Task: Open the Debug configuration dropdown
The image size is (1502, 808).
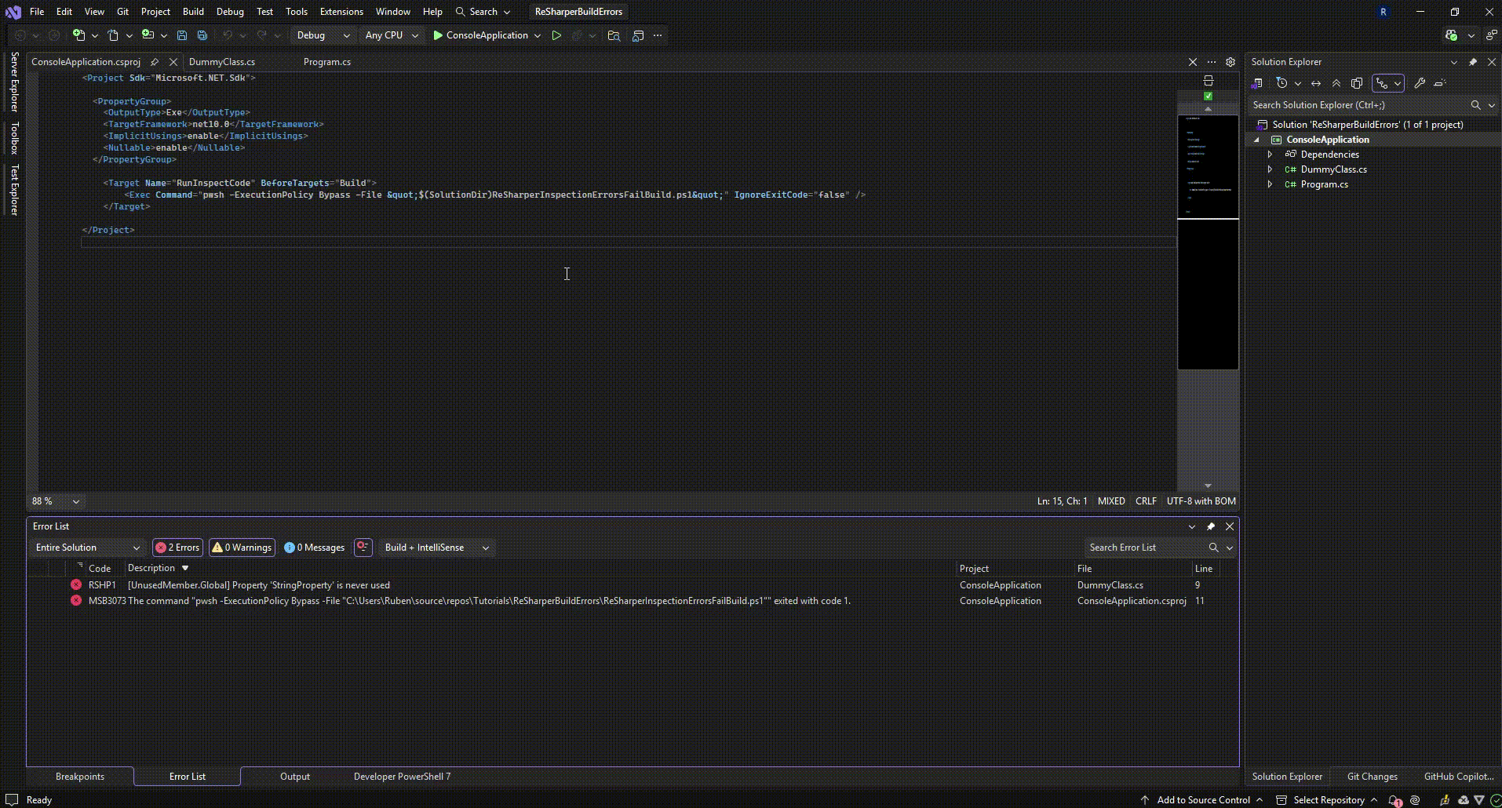Action: coord(323,35)
